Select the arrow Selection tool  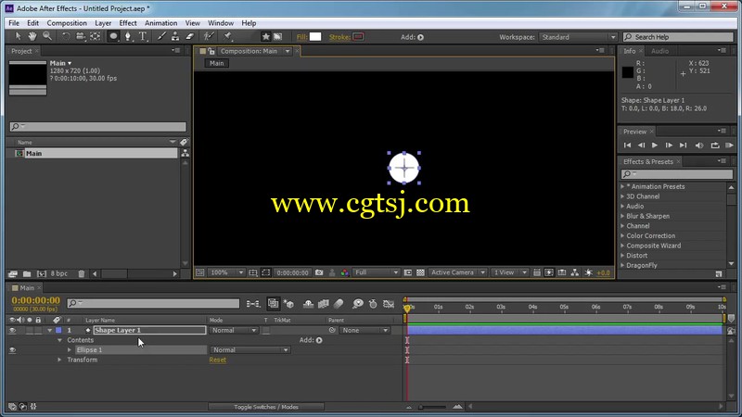tap(18, 36)
